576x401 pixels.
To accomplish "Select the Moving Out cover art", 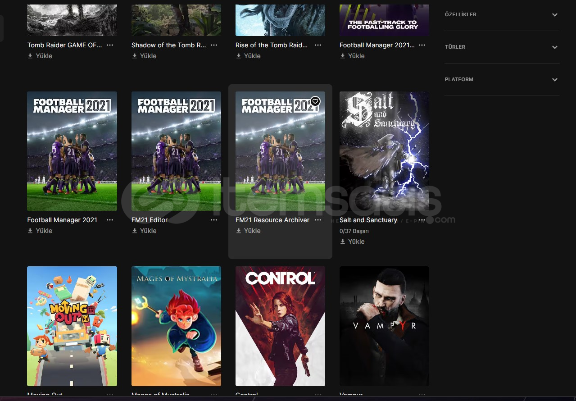I will click(72, 326).
